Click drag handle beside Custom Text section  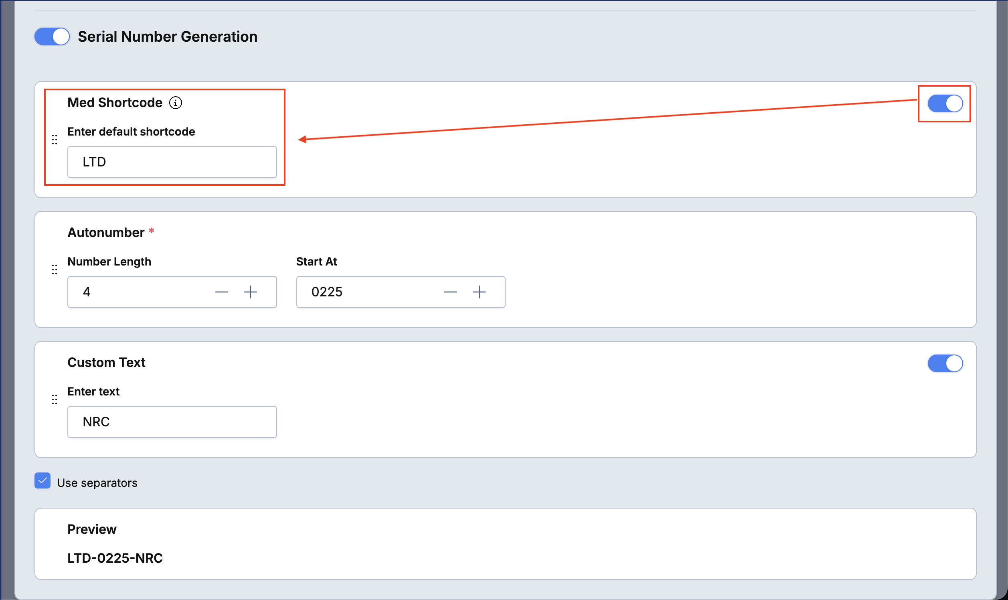tap(55, 399)
